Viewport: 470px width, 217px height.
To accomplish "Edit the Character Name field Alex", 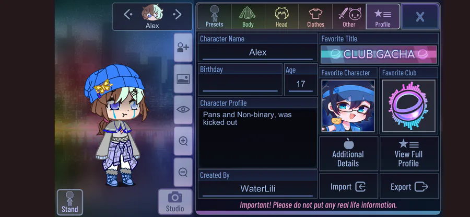I will coord(257,52).
